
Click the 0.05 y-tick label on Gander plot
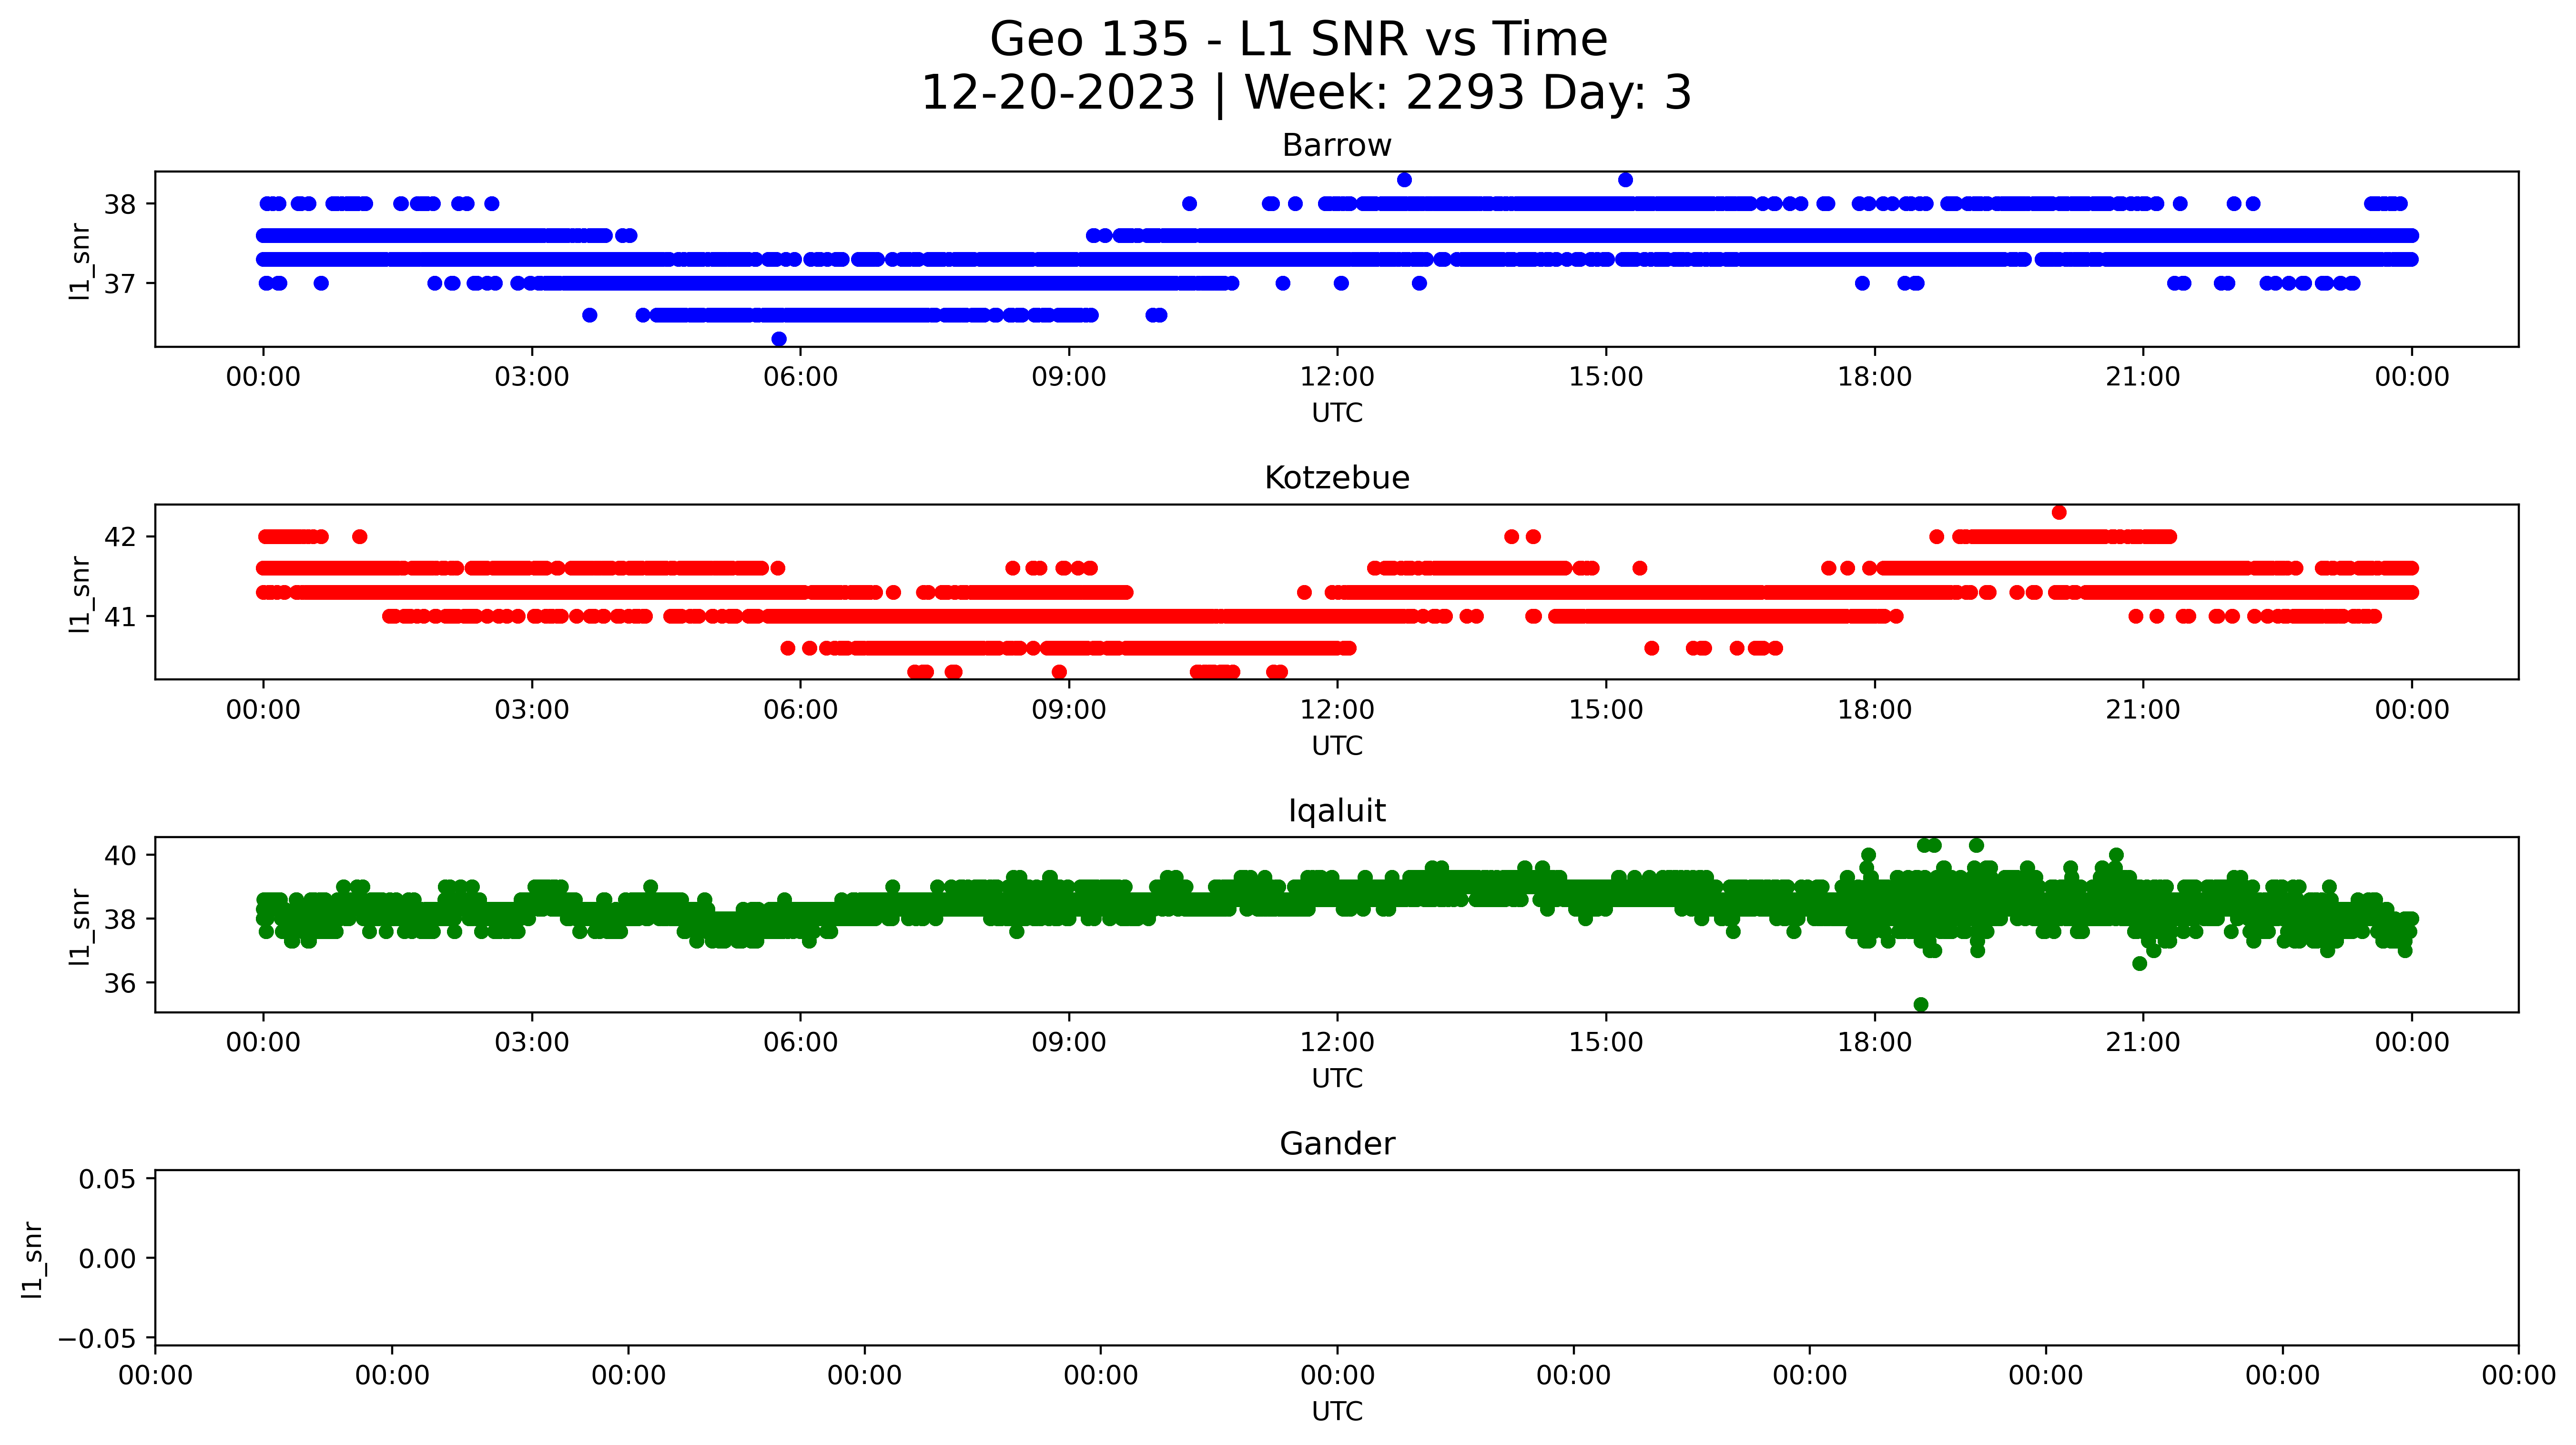[x=108, y=1179]
